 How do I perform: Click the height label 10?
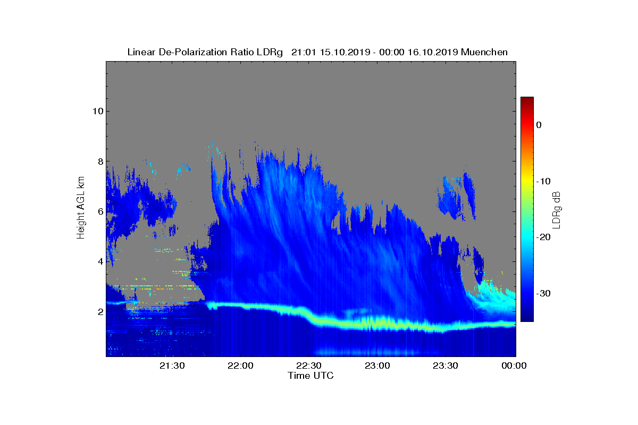pos(97,111)
